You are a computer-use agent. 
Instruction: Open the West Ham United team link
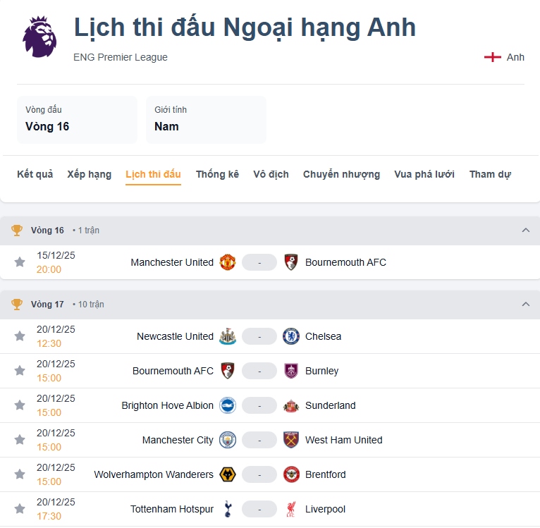[x=343, y=440]
